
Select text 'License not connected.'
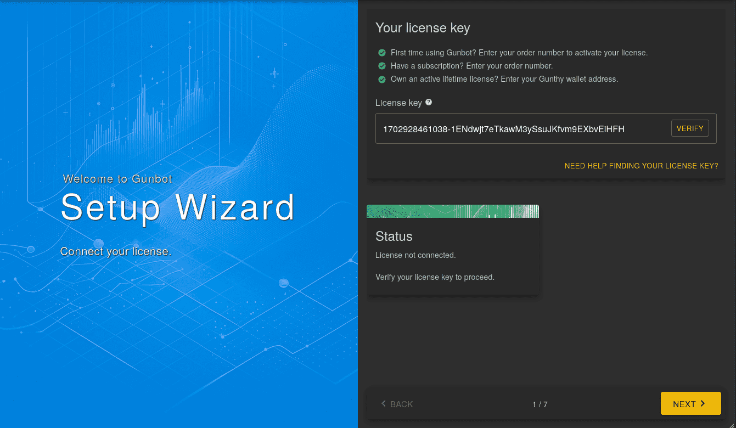click(x=415, y=255)
